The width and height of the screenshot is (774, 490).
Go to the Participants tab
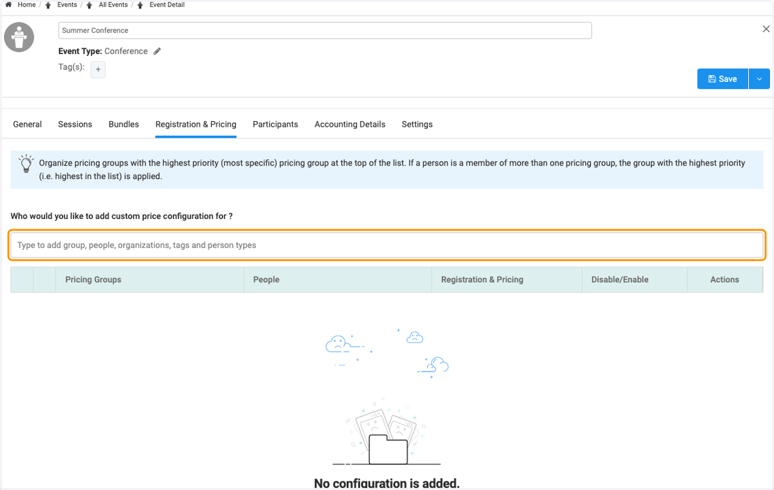275,124
